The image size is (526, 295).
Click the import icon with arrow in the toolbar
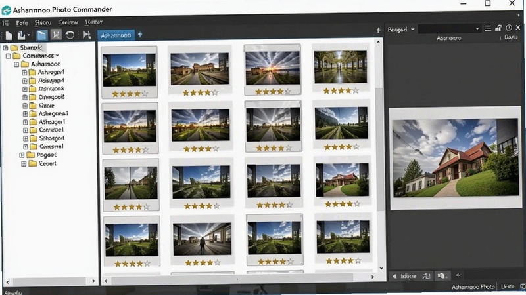click(x=21, y=35)
